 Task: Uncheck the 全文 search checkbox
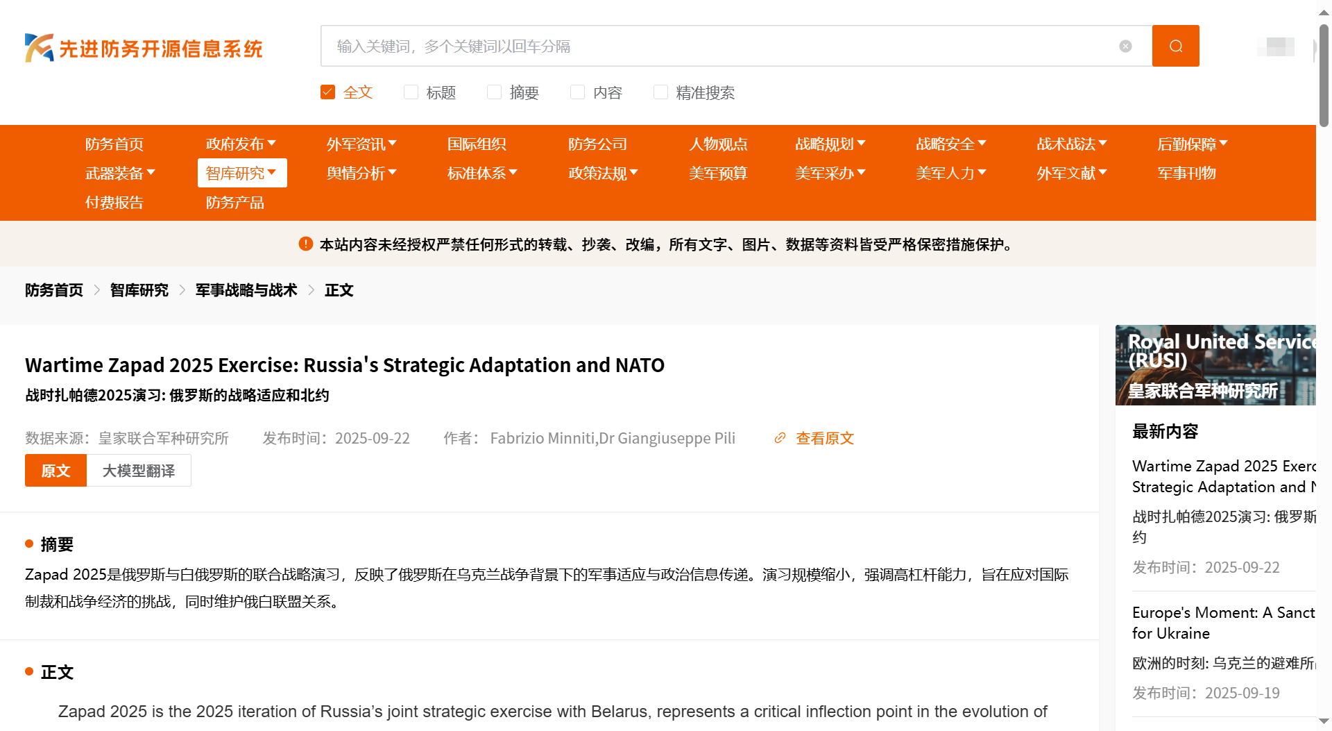pos(328,92)
